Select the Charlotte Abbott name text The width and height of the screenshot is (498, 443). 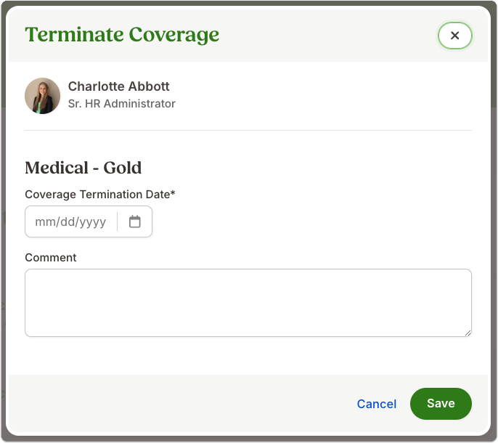[x=118, y=86]
